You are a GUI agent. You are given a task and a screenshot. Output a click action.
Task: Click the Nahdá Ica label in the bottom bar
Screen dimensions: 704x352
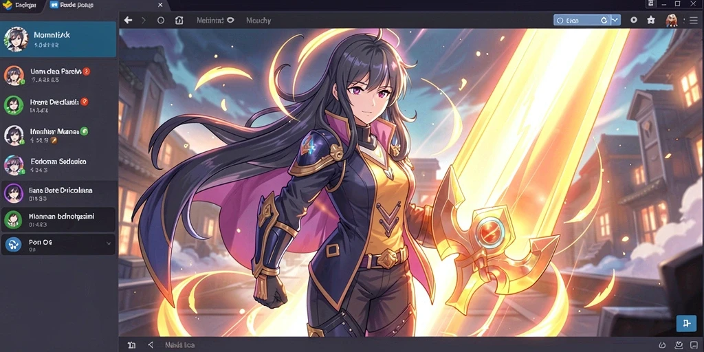click(179, 345)
